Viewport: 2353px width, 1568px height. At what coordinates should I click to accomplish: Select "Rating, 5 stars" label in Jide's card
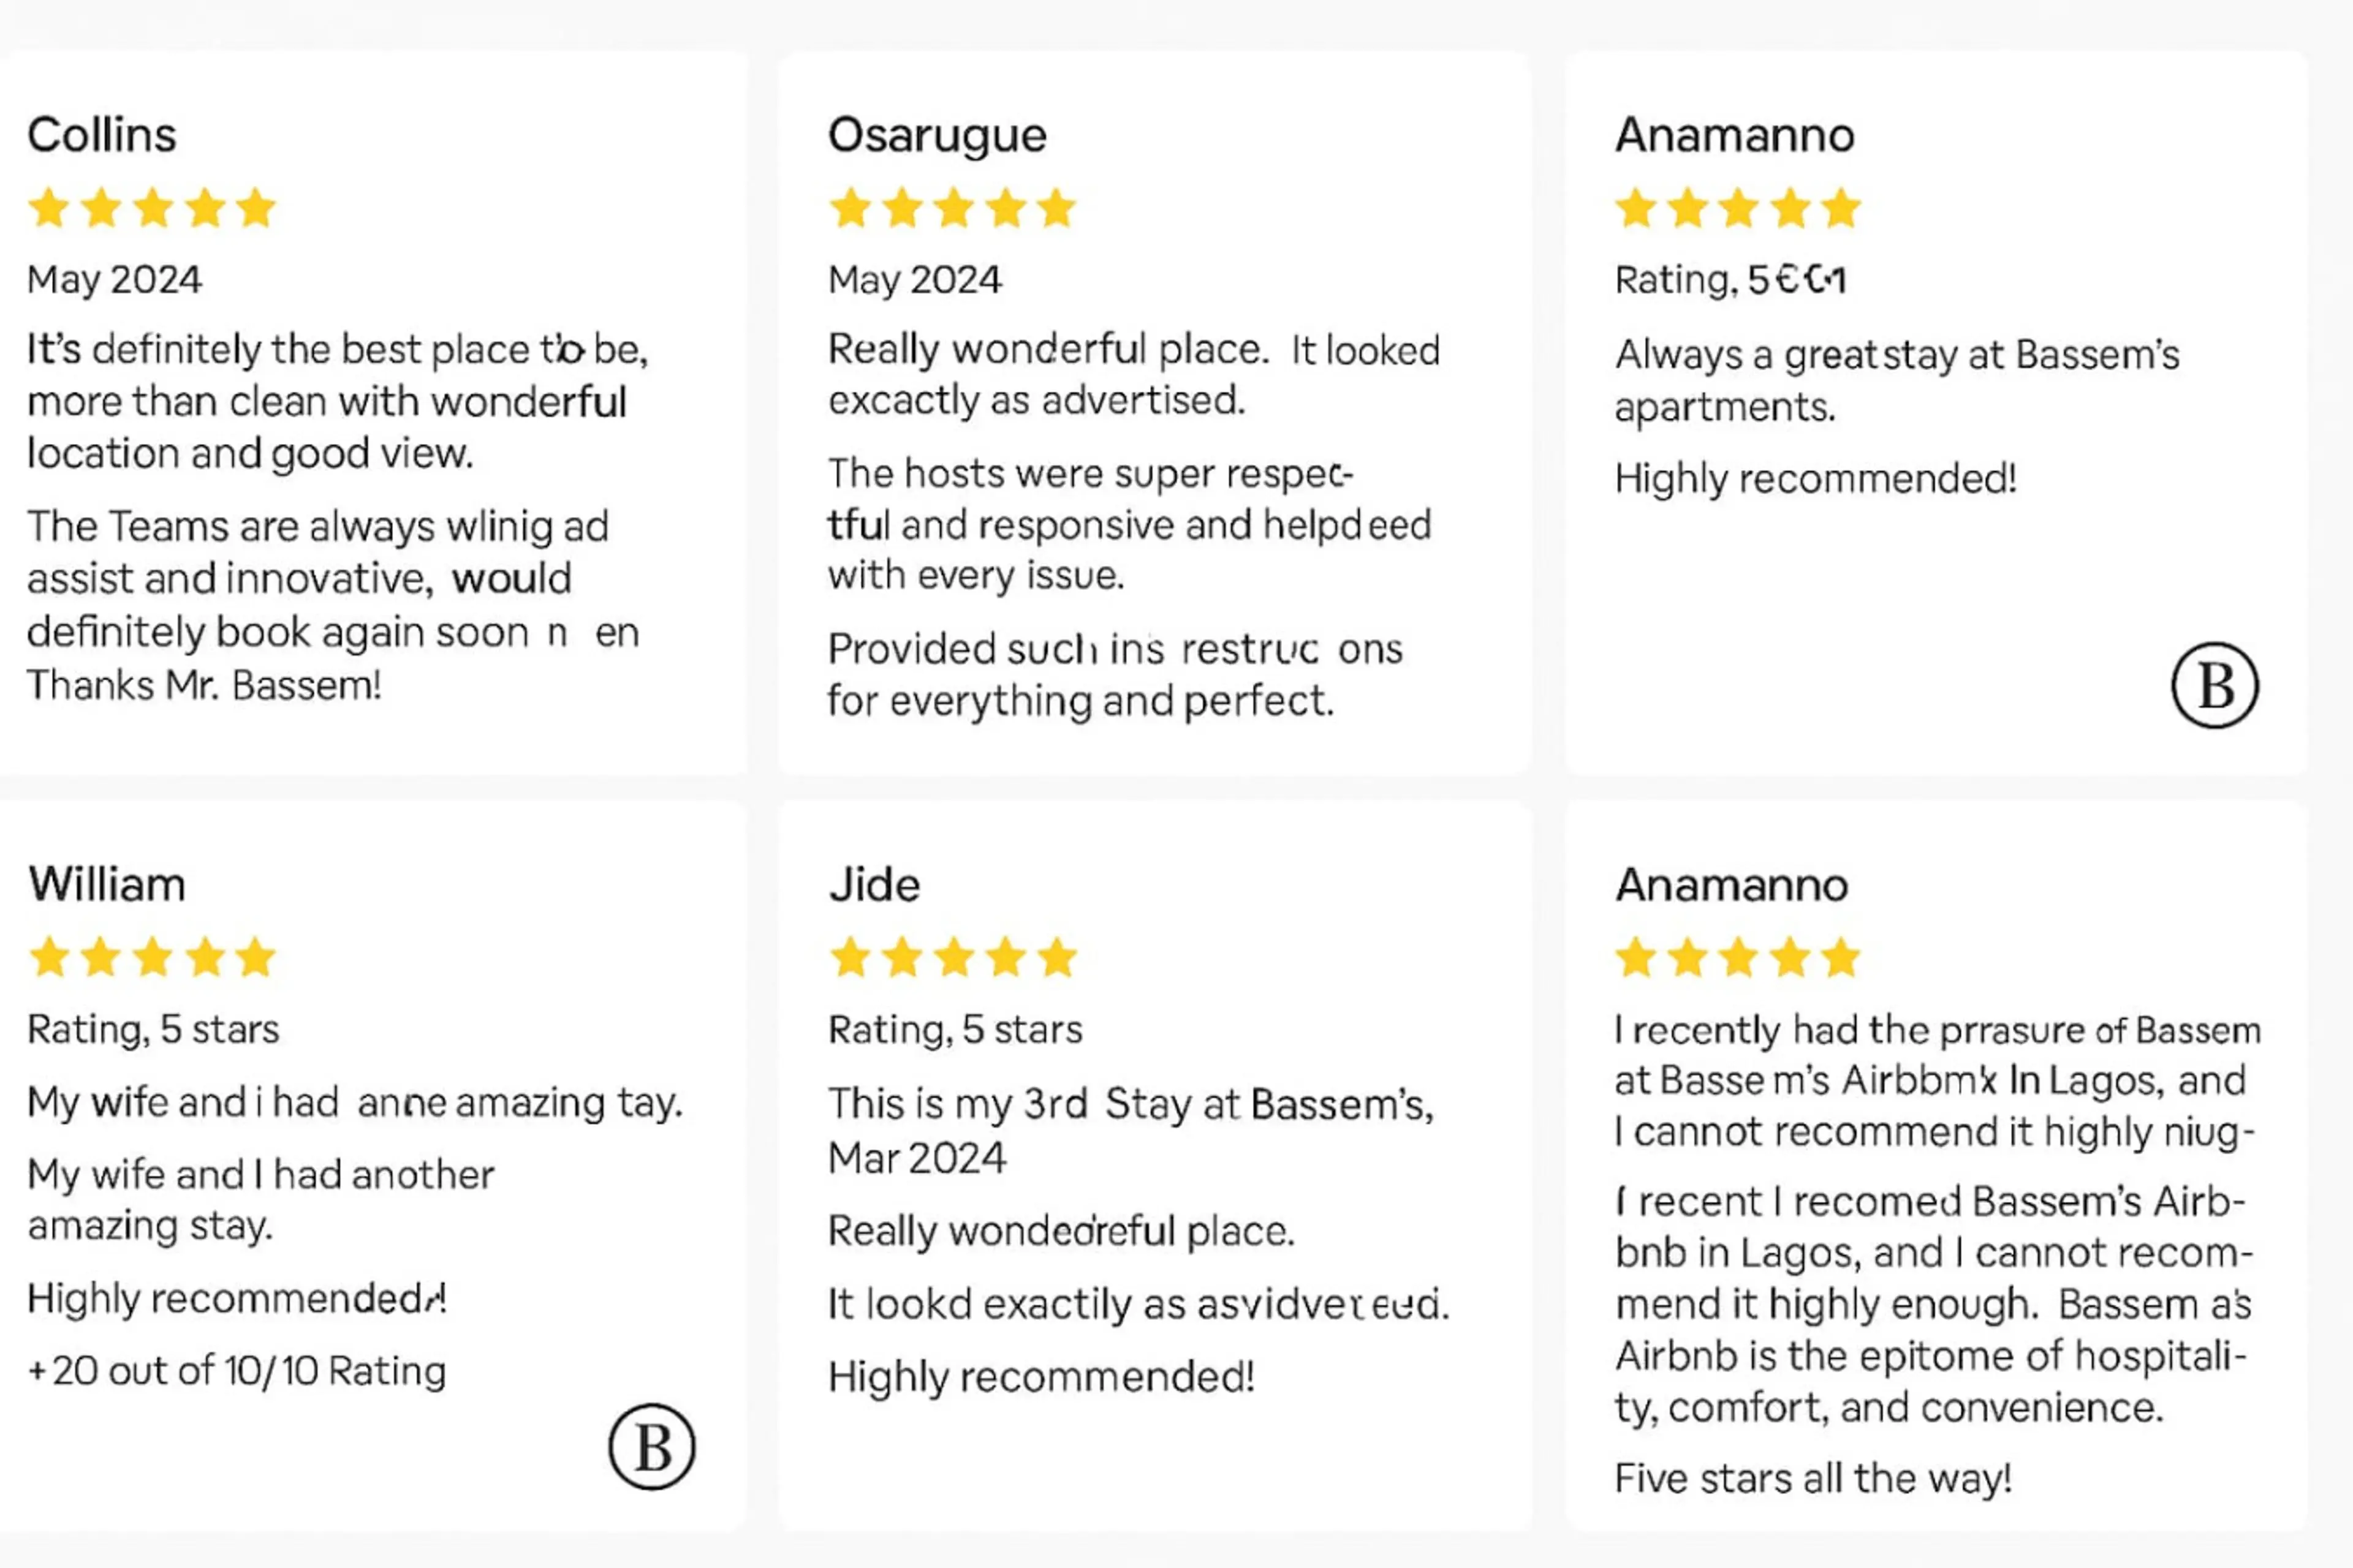pyautogui.click(x=955, y=1029)
